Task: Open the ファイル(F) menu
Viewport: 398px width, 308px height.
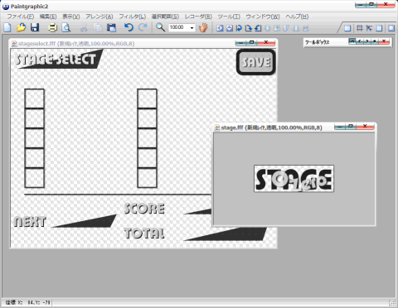Action: 21,17
